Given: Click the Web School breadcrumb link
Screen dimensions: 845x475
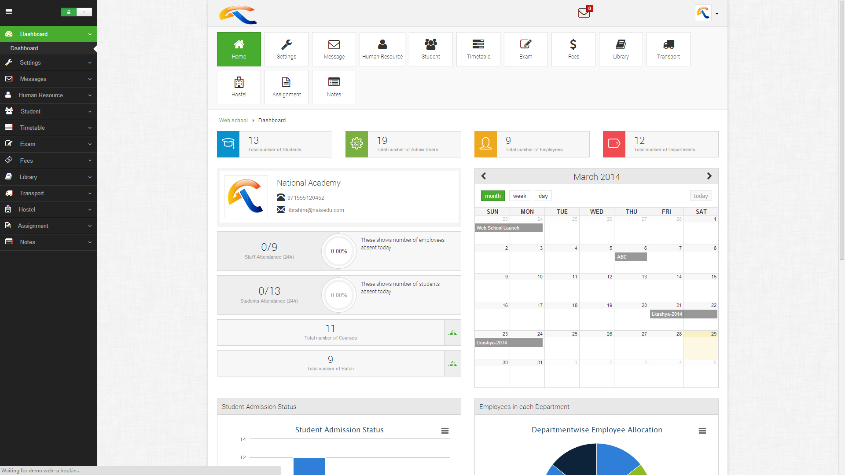Looking at the screenshot, I should pos(233,120).
